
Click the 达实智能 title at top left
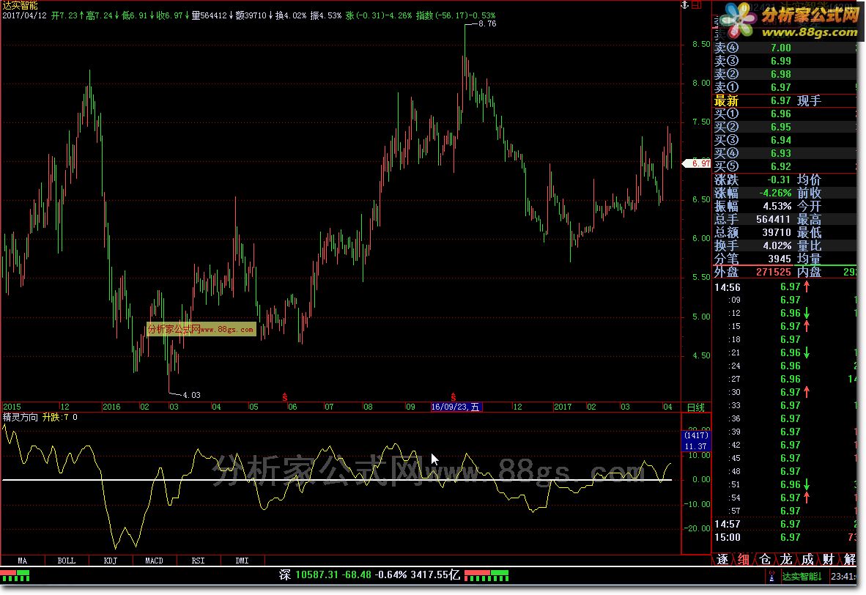pyautogui.click(x=20, y=6)
